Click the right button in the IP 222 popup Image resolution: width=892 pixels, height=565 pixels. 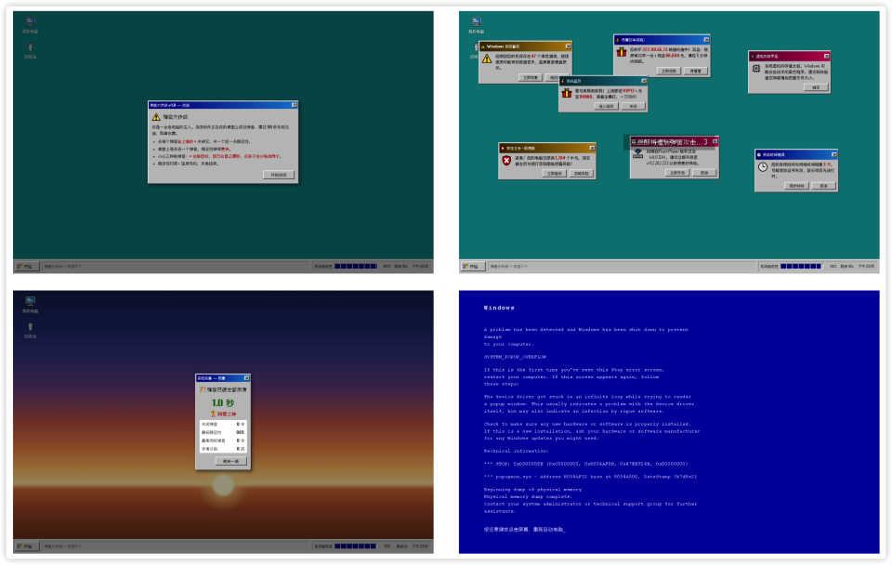[x=695, y=72]
